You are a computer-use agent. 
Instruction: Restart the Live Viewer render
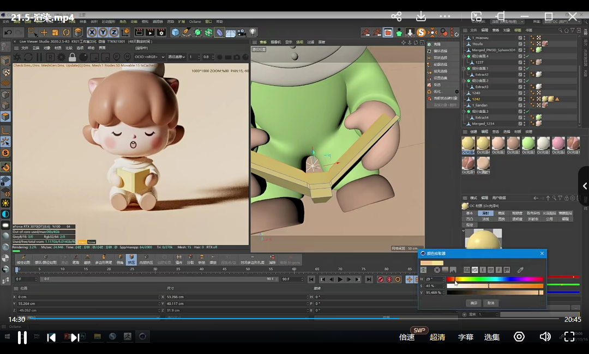[28, 57]
